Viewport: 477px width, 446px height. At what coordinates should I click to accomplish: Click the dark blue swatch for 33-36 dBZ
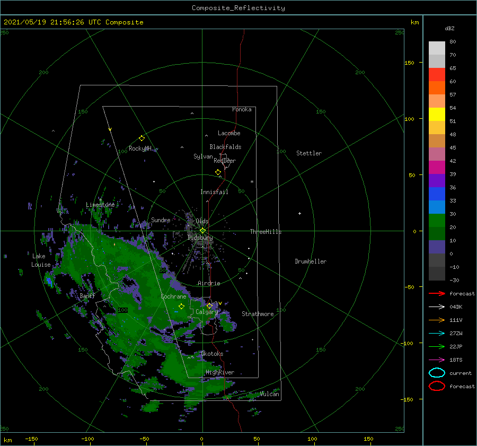point(437,194)
